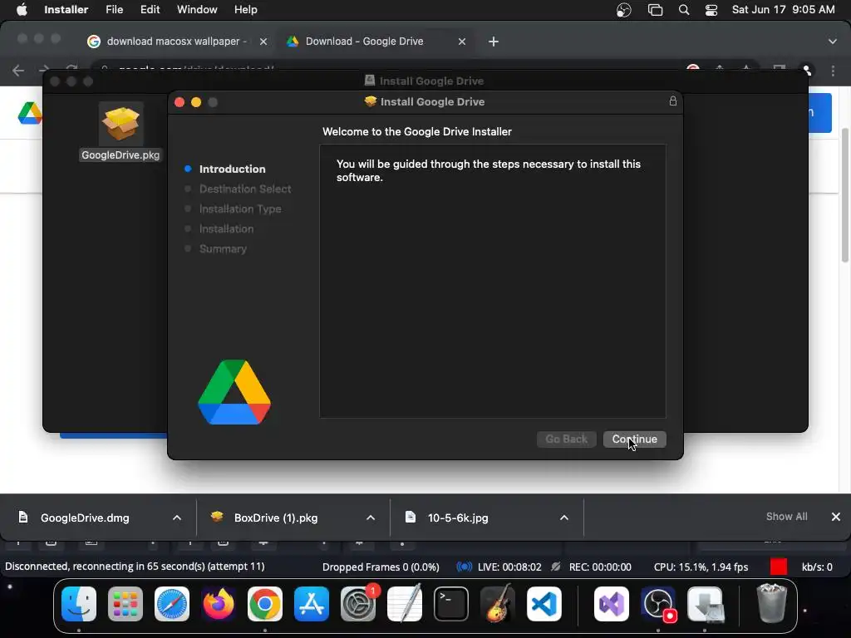Open the Installer application menu
851x638 pixels.
tap(66, 10)
